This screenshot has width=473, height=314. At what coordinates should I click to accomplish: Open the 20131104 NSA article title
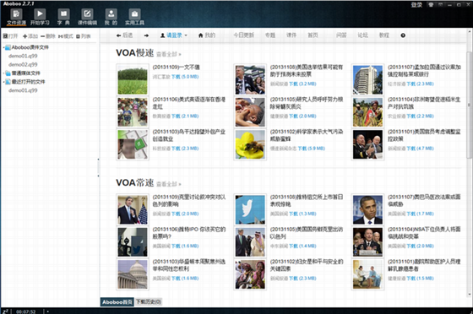[x=424, y=233]
